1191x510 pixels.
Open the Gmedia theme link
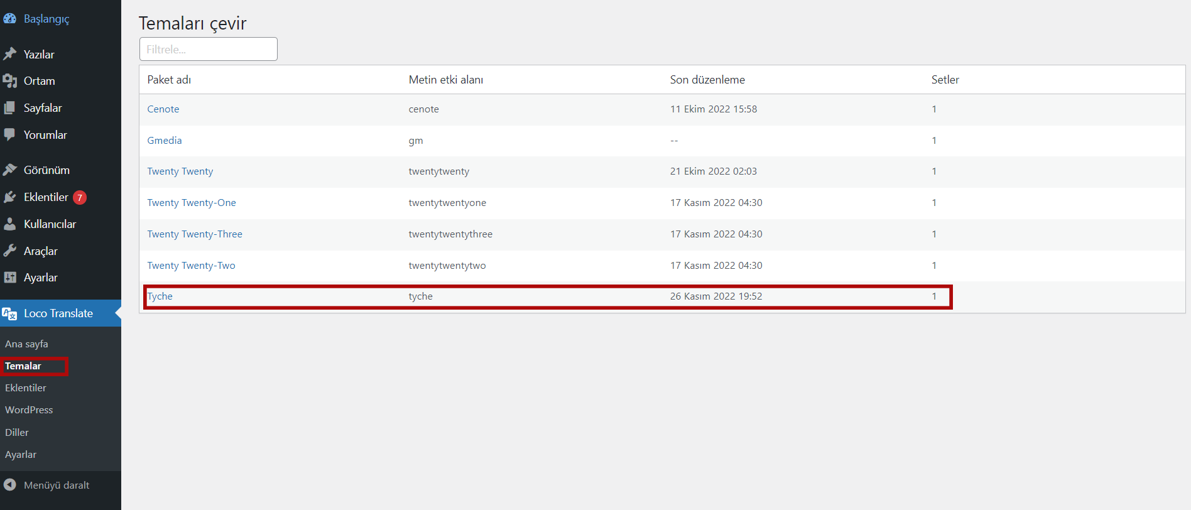[x=165, y=141]
